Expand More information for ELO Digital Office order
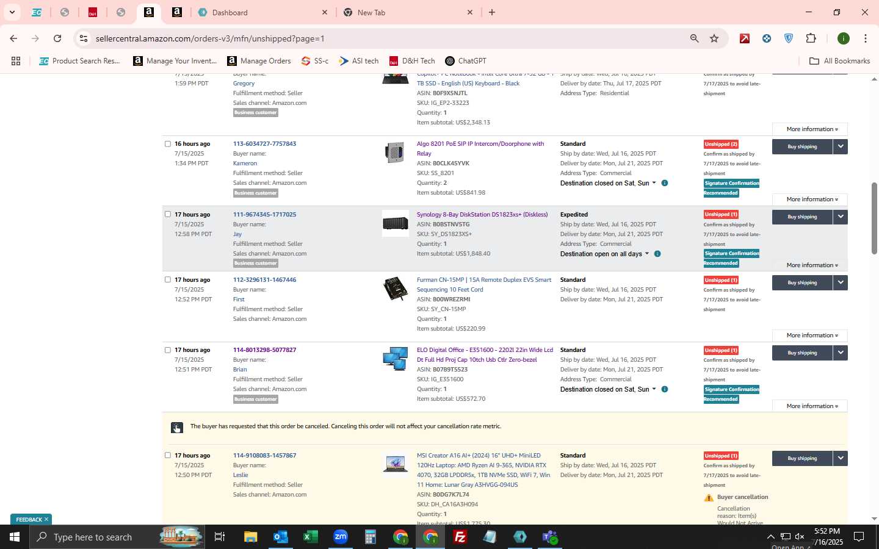 click(x=810, y=406)
